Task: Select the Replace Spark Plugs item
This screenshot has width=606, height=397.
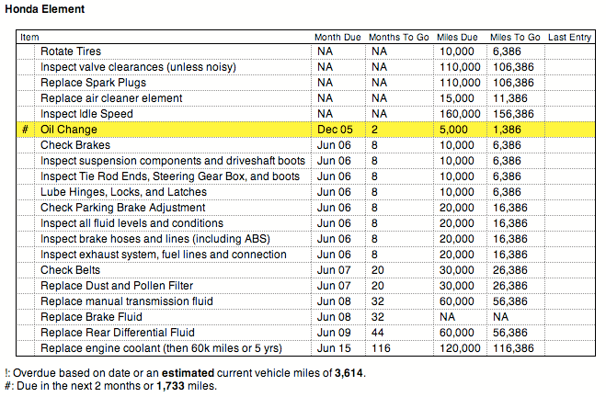Action: 93,83
